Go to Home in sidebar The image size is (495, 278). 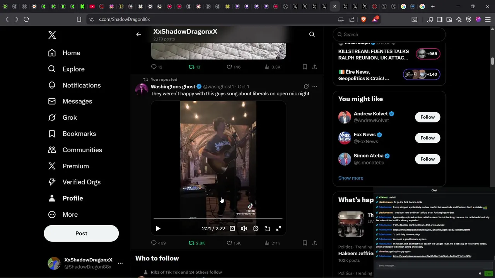coord(64,53)
